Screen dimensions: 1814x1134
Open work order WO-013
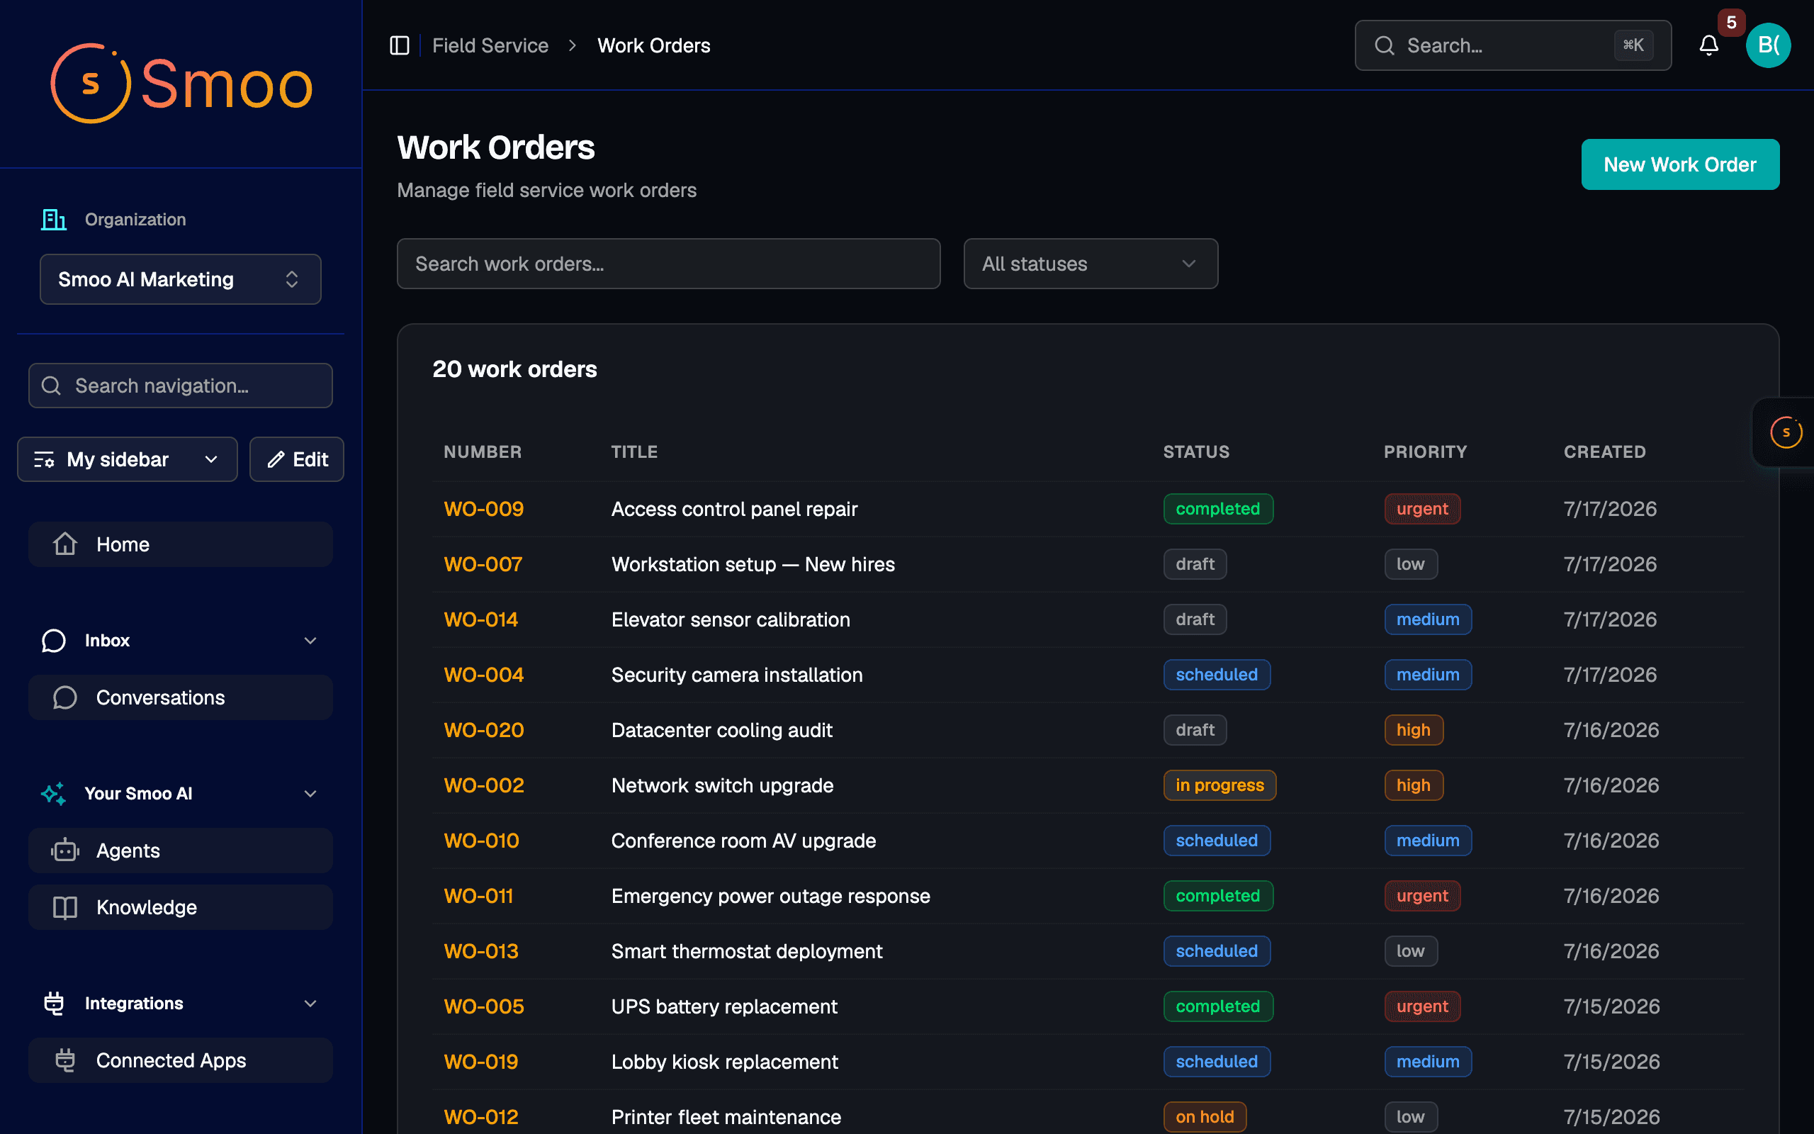(x=480, y=951)
